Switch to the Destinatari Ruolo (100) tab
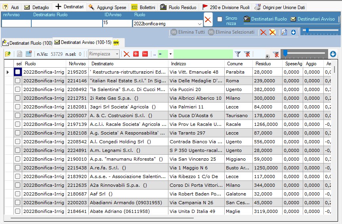The height and width of the screenshot is (224, 342). click(x=27, y=43)
